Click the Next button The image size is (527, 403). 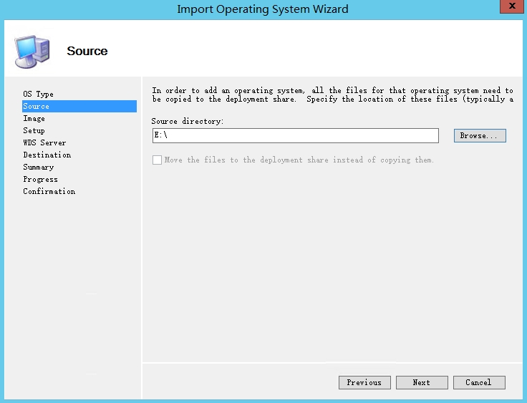(x=422, y=382)
